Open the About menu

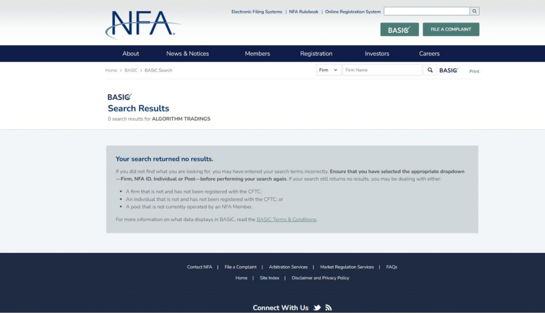pyautogui.click(x=130, y=54)
